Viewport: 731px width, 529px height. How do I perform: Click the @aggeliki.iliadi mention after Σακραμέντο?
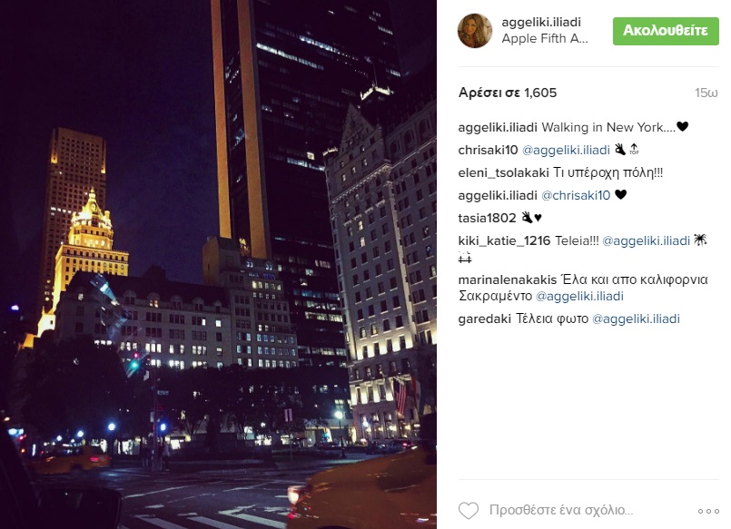click(x=579, y=296)
